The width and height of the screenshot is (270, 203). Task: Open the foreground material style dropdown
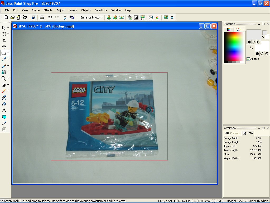pyautogui.click(x=249, y=42)
